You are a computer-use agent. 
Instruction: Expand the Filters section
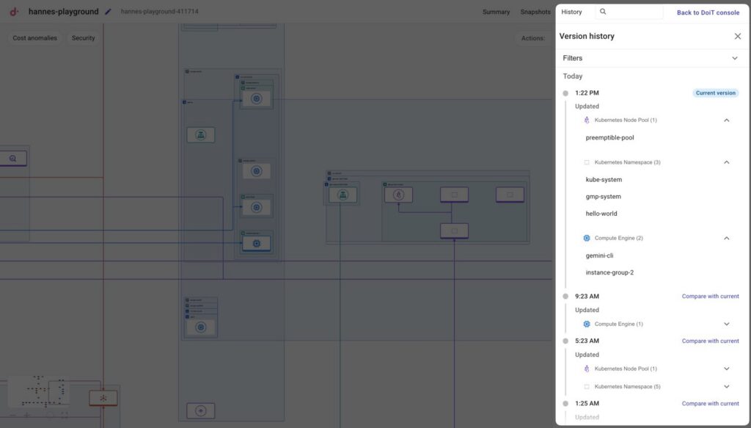coord(734,58)
